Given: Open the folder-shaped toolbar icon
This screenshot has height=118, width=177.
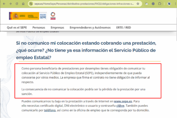Looking at the screenshot, I should coord(147,4).
